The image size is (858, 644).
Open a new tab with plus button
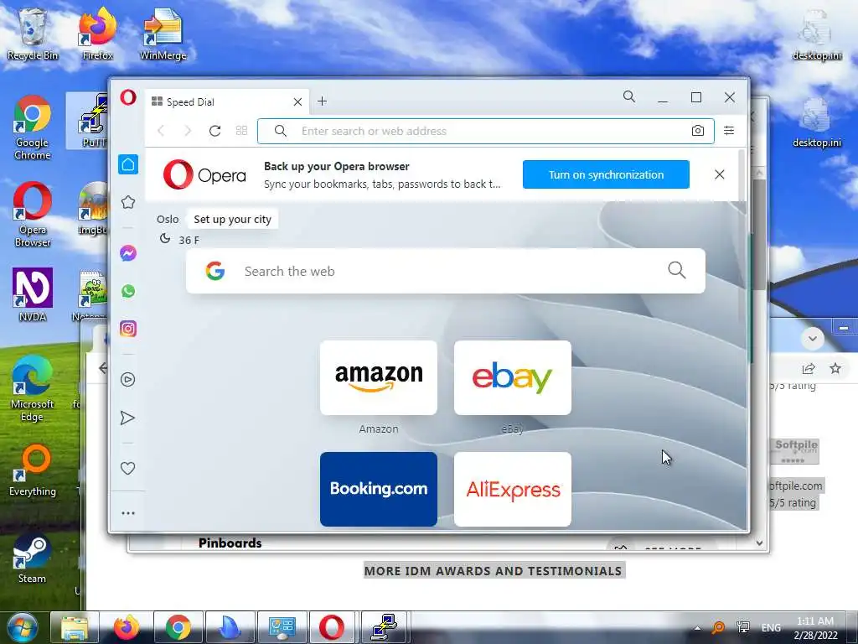(323, 101)
